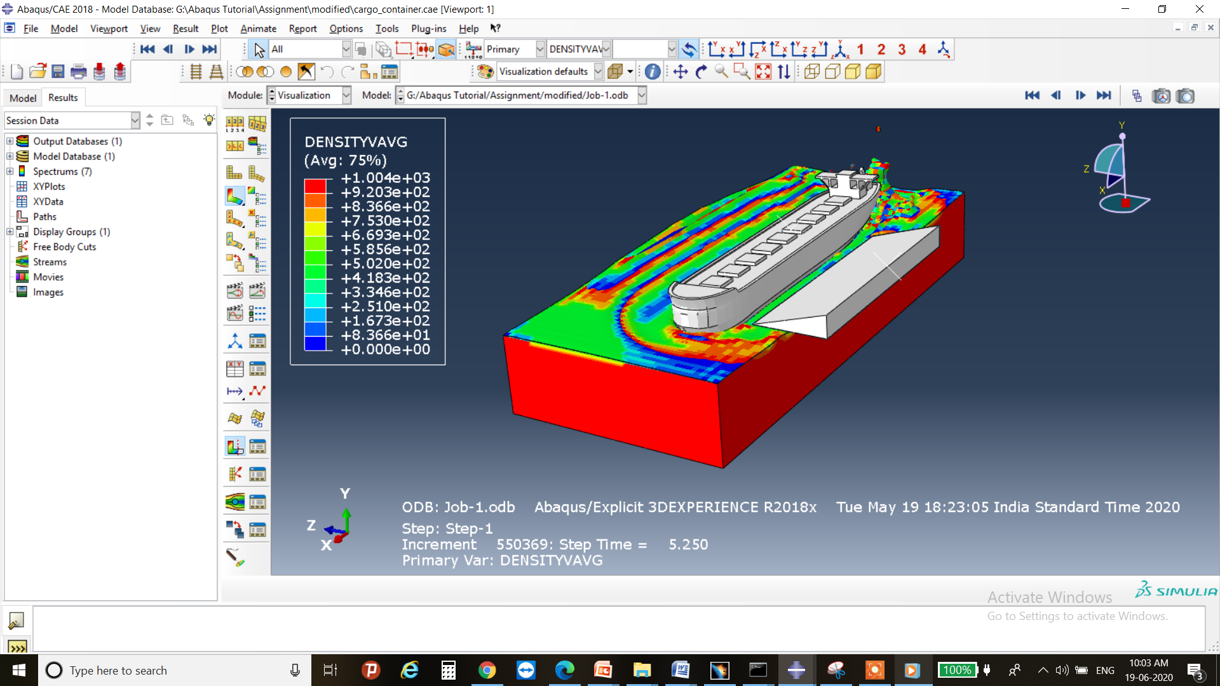
Task: Select the Box Zoom tool
Action: [742, 72]
